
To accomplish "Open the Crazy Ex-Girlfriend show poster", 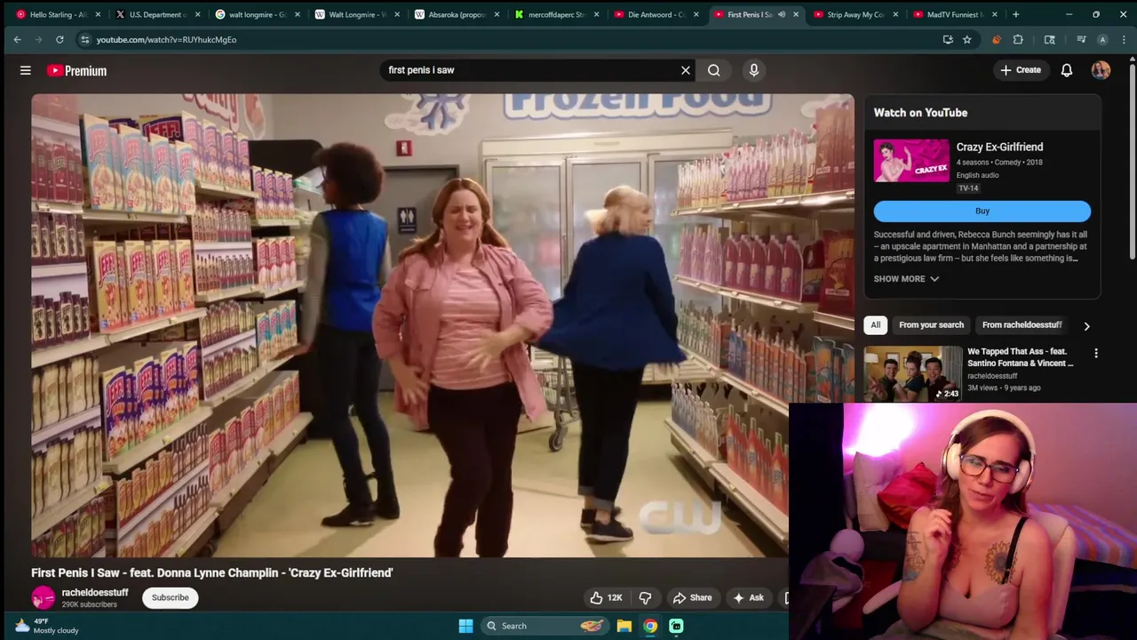I will 910,161.
